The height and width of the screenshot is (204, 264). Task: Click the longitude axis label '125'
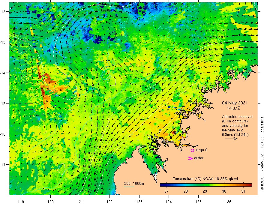point(199,202)
